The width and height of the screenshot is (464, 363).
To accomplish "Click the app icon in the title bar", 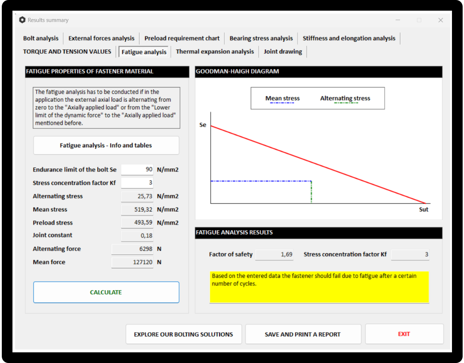I will click(x=22, y=20).
